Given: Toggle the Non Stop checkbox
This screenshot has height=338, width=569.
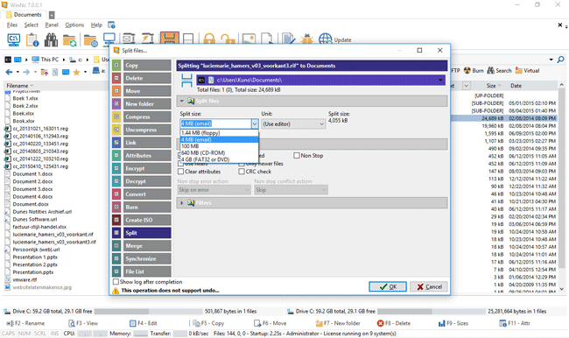Looking at the screenshot, I should click(297, 155).
